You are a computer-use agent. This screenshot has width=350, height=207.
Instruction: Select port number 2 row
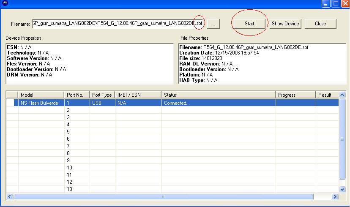point(172,110)
